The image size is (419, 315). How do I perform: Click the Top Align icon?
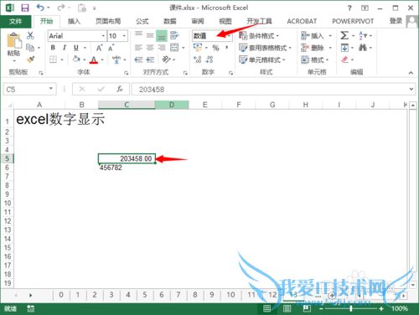click(x=138, y=35)
